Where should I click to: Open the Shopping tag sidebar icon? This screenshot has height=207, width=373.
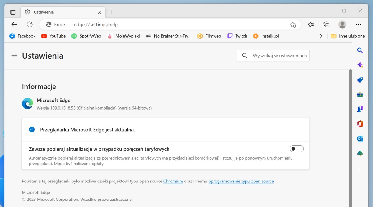[x=360, y=80]
